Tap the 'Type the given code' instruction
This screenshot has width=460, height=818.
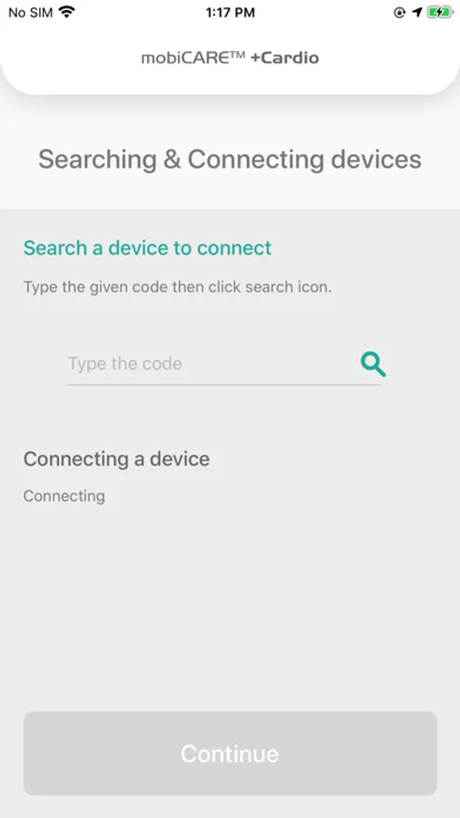click(178, 287)
